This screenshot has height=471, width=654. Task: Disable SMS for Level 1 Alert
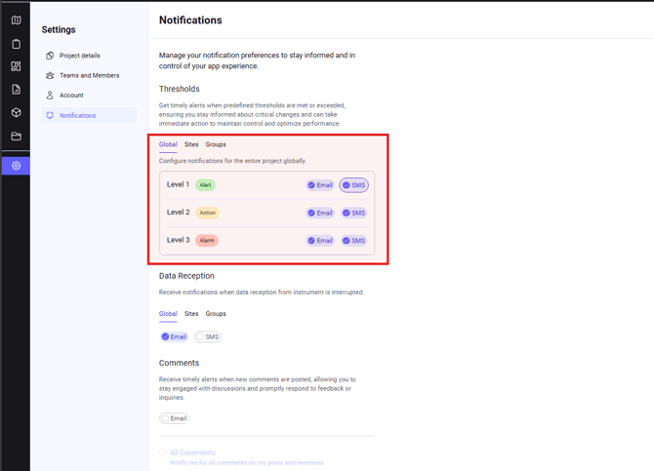[353, 185]
